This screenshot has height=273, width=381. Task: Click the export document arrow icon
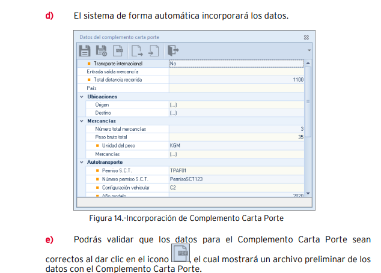tap(138, 50)
